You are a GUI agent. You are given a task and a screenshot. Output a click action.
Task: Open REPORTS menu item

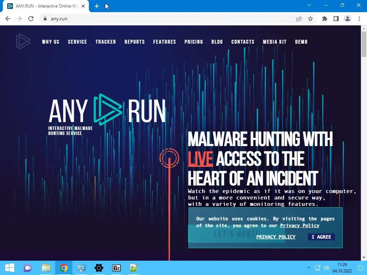coord(135,42)
